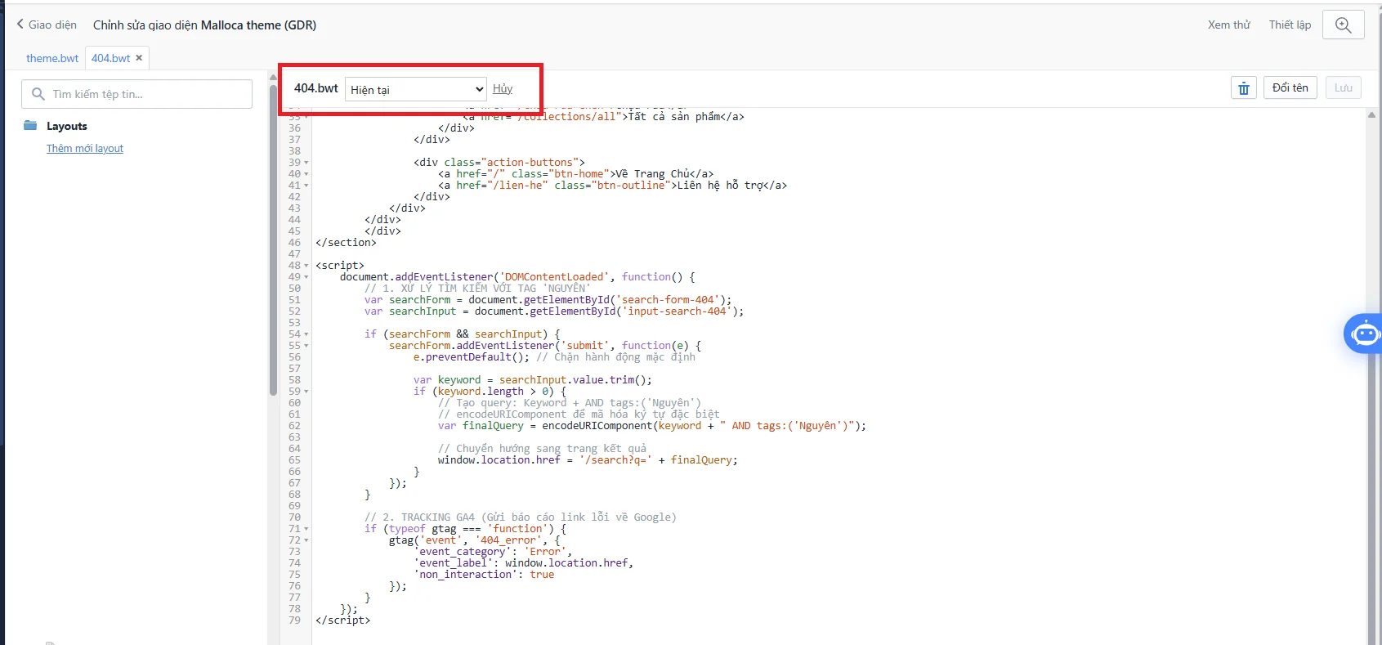Collapse code fold at line 71
The width and height of the screenshot is (1382, 645).
[x=306, y=529]
